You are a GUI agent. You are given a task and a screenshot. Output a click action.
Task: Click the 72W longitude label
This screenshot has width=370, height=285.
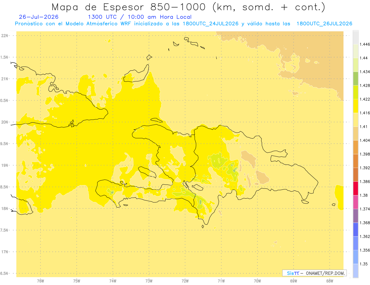pos(185,281)
